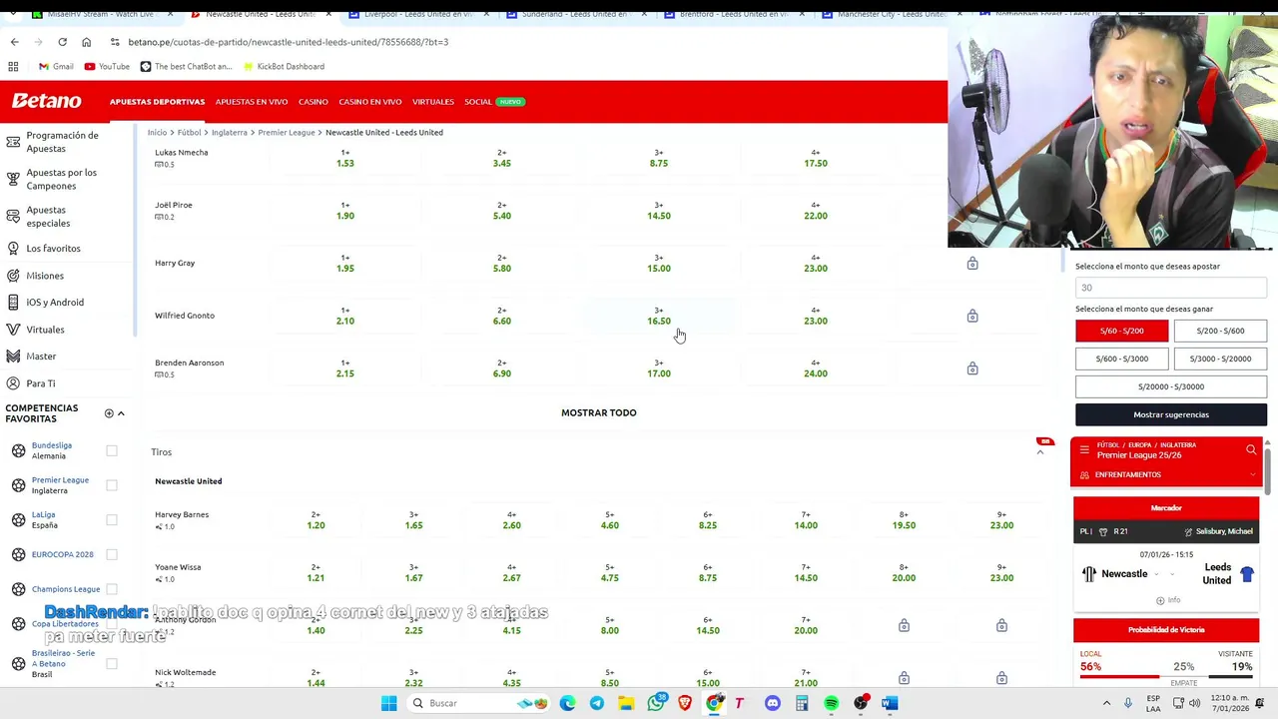The image size is (1278, 719).
Task: Select Wilfried Gnonto 3+ odds 16.50
Action: (x=659, y=316)
